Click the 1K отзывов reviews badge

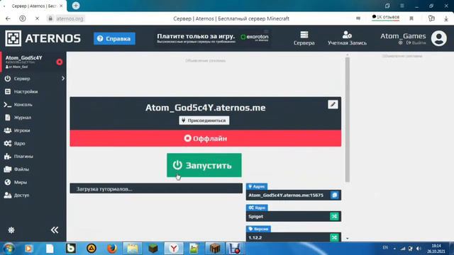[x=386, y=17]
